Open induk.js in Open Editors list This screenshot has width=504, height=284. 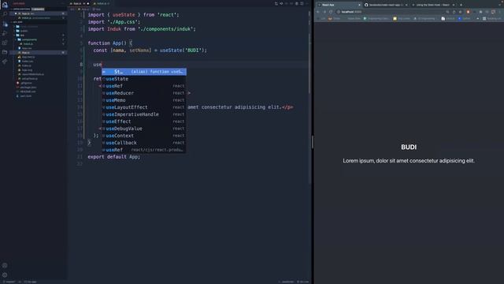(x=39, y=18)
